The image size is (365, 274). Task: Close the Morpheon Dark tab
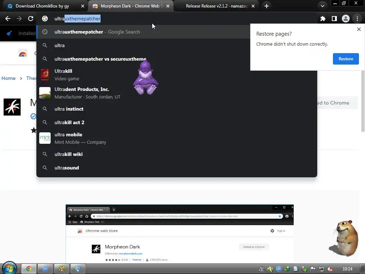168,6
